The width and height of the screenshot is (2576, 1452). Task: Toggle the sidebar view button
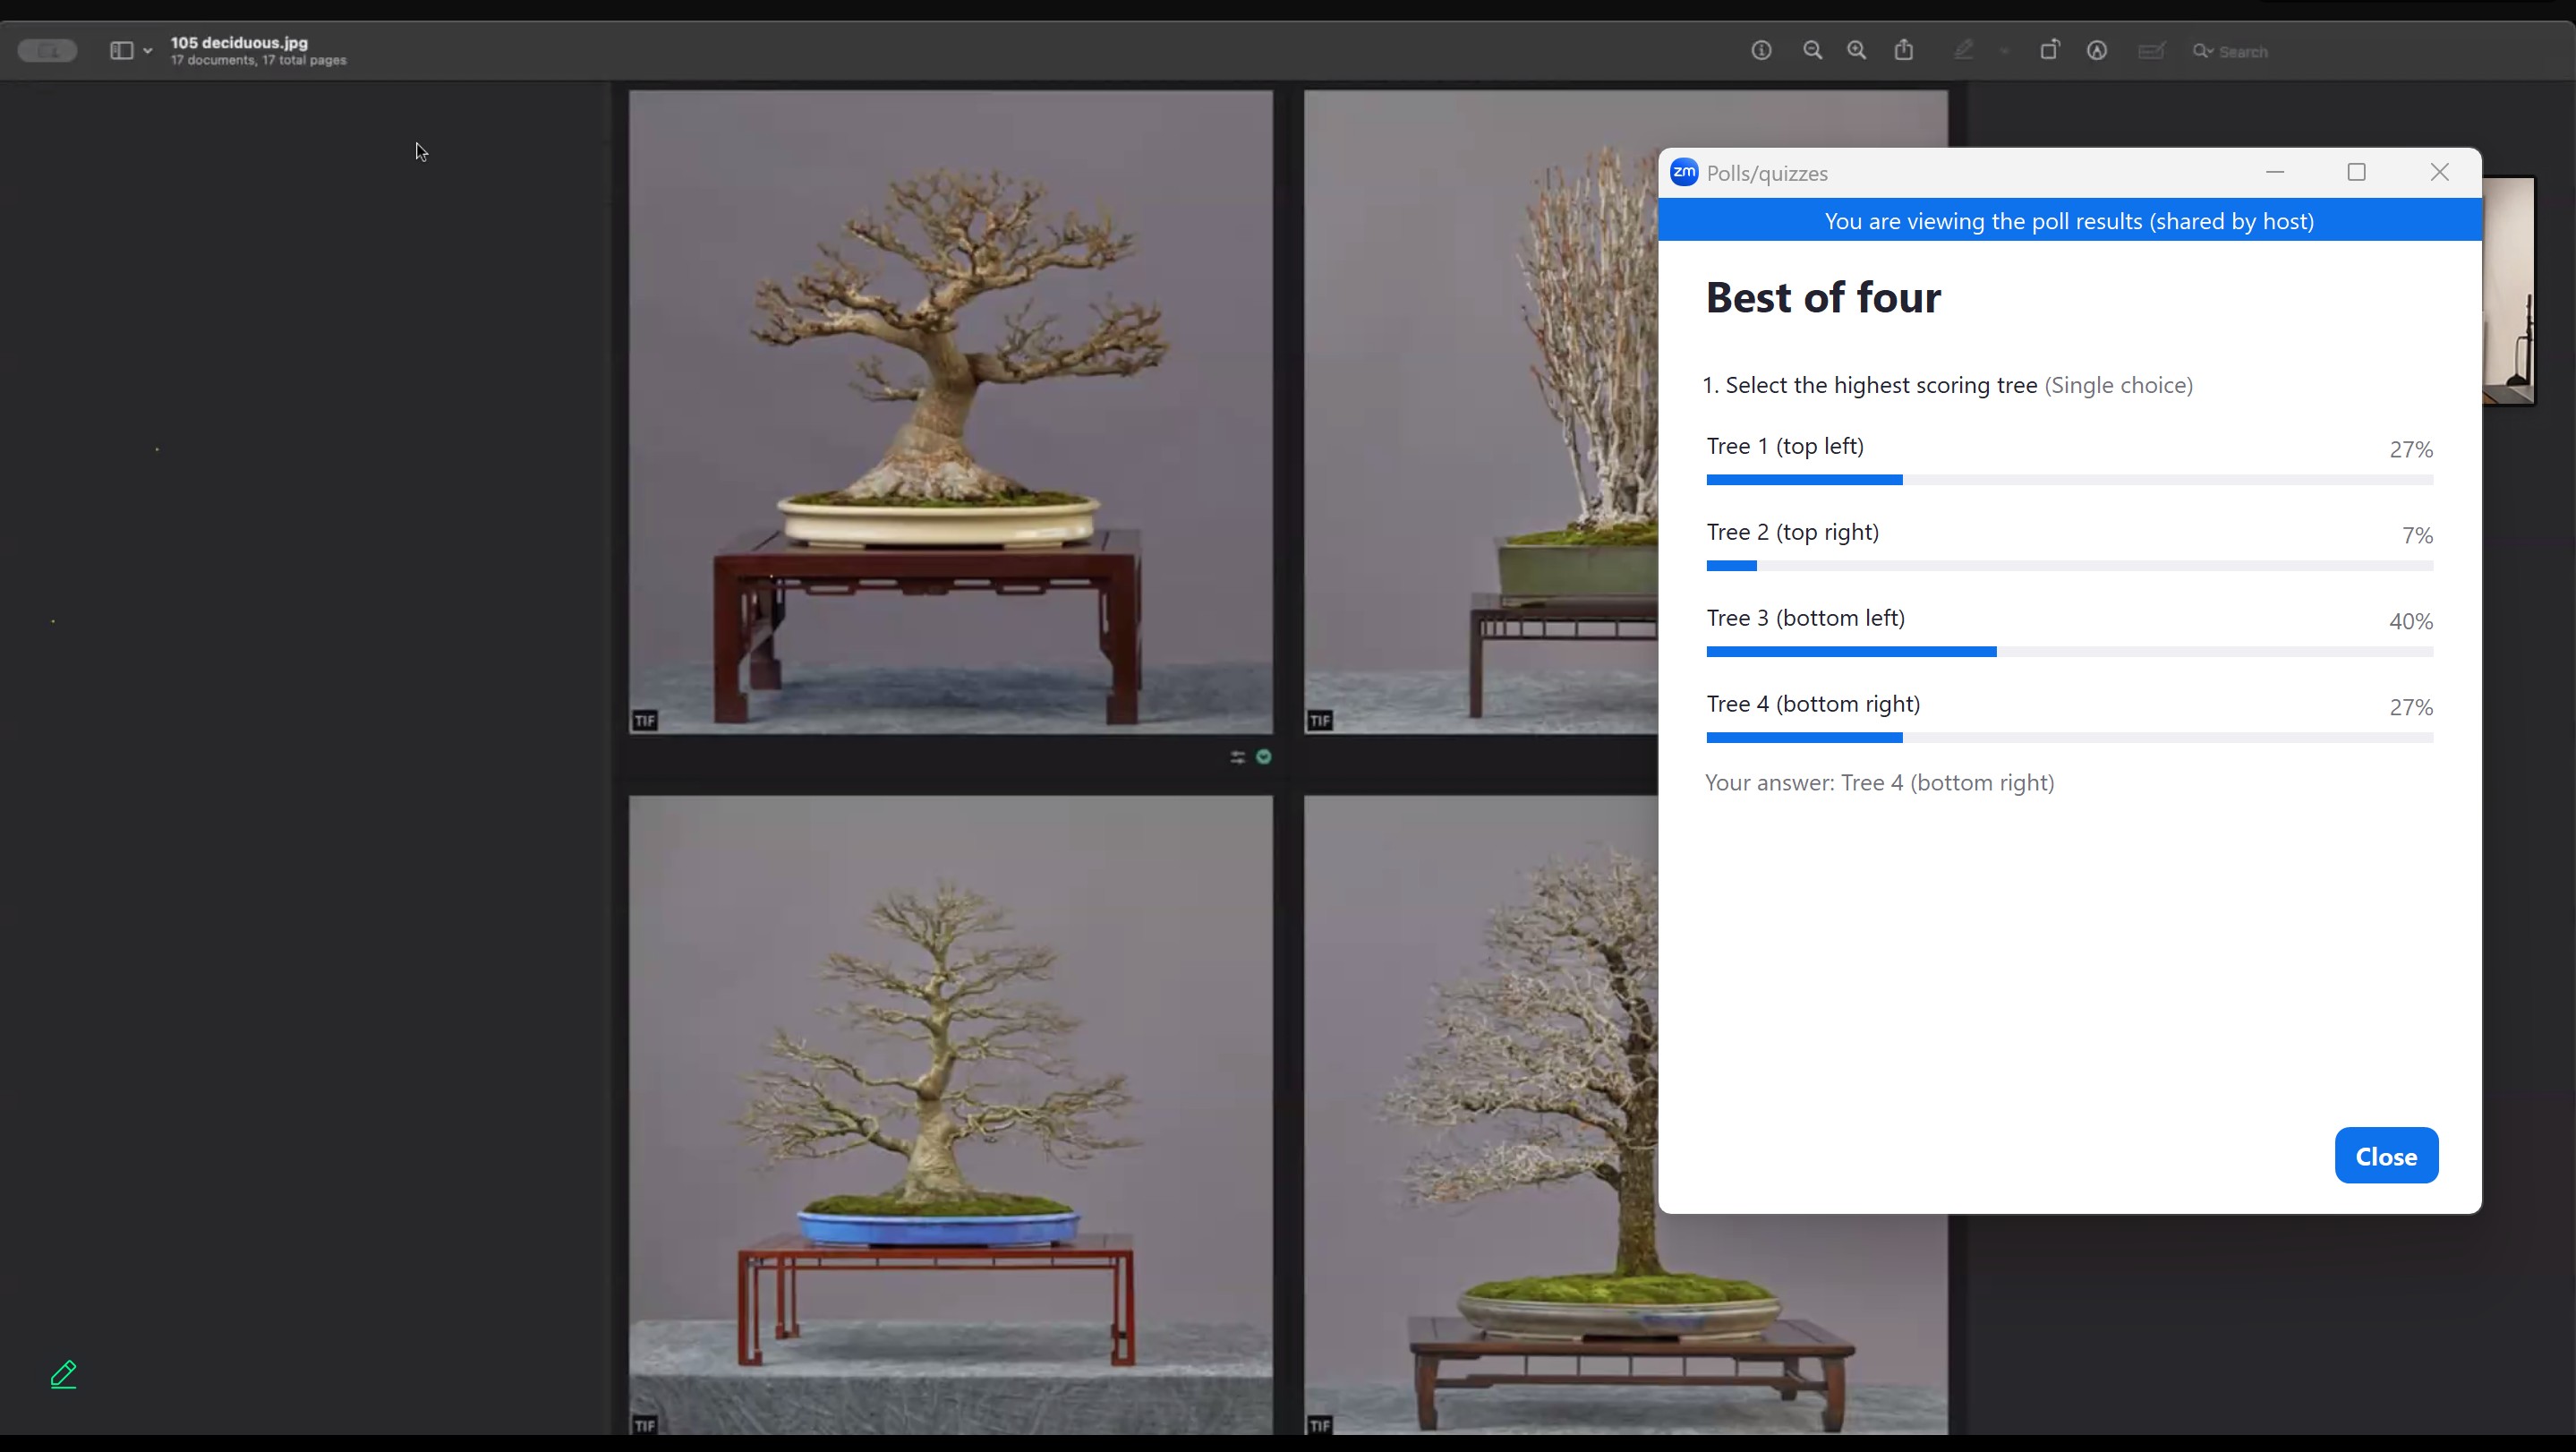(121, 51)
